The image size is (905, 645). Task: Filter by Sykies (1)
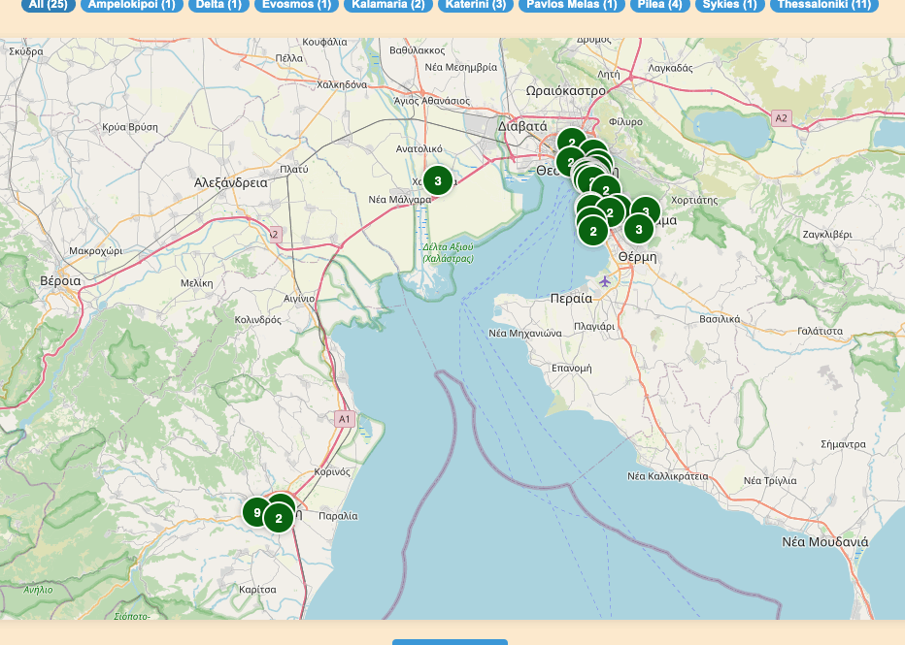pyautogui.click(x=730, y=5)
